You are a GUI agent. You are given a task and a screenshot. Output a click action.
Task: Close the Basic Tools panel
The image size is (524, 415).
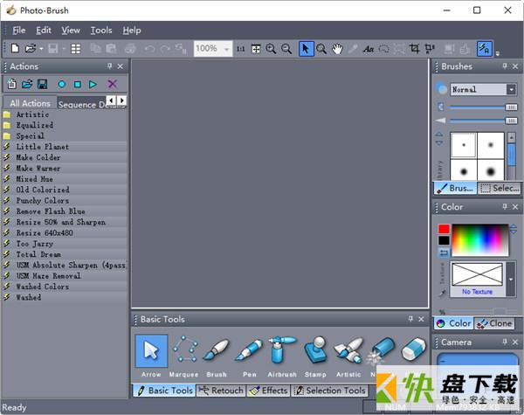click(421, 319)
